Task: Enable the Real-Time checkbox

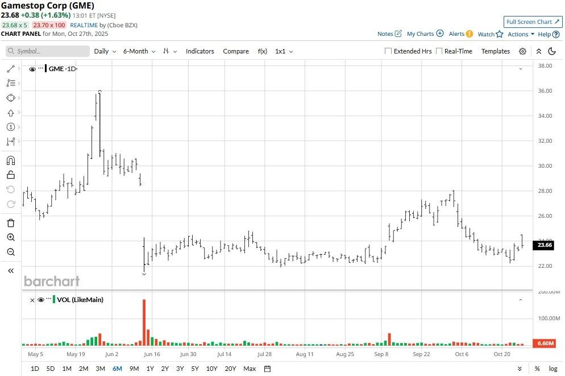Action: tap(439, 51)
